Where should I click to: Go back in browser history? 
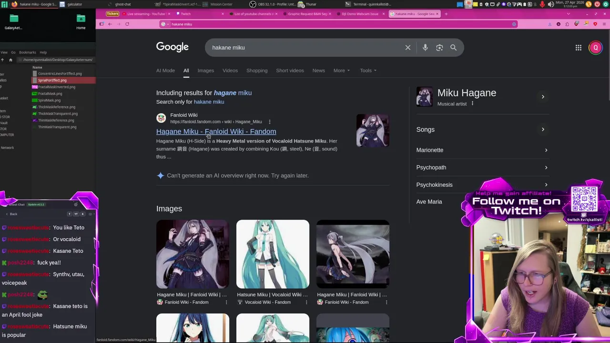tap(110, 24)
